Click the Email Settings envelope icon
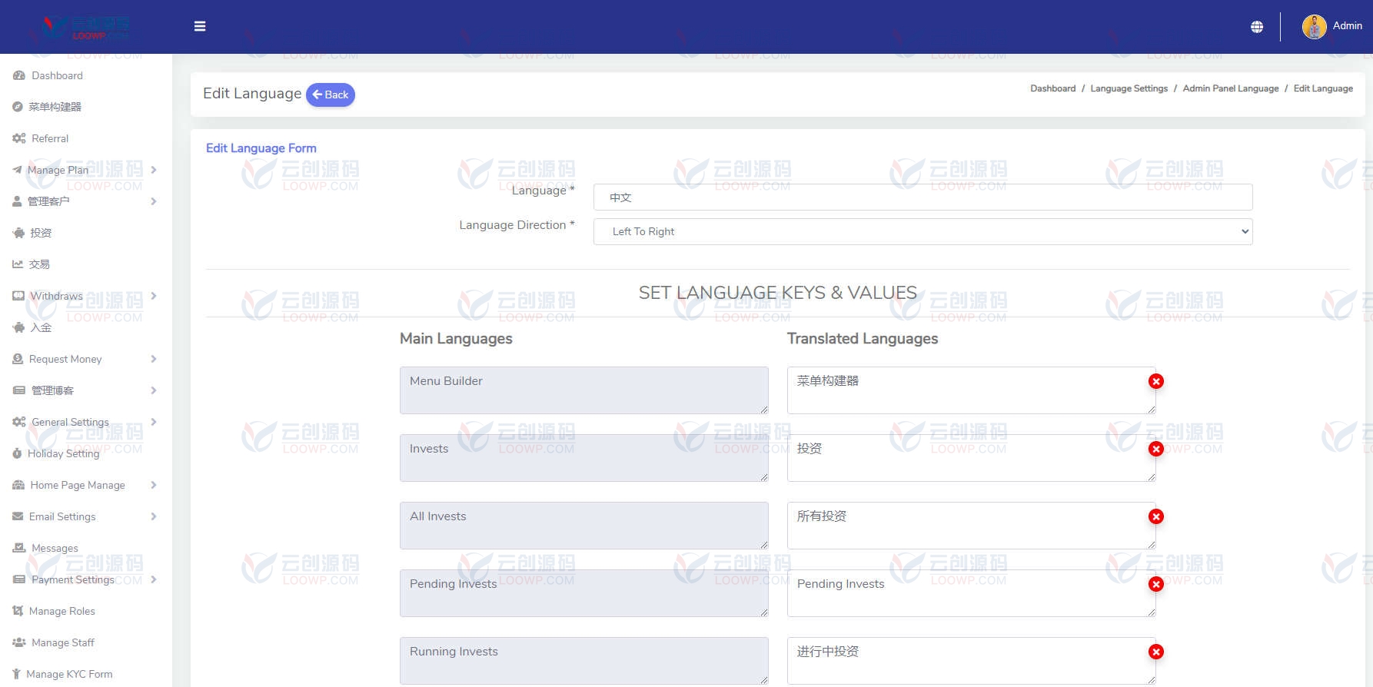The image size is (1373, 687). (x=18, y=516)
